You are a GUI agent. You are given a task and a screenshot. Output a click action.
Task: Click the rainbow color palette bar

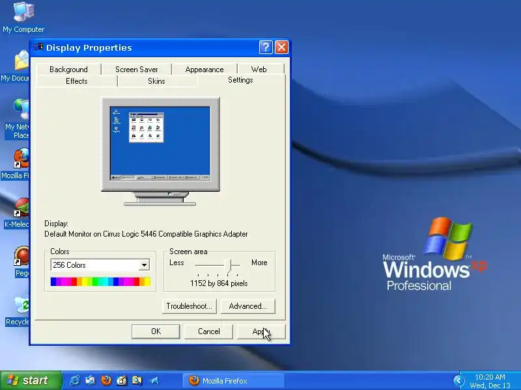click(100, 281)
